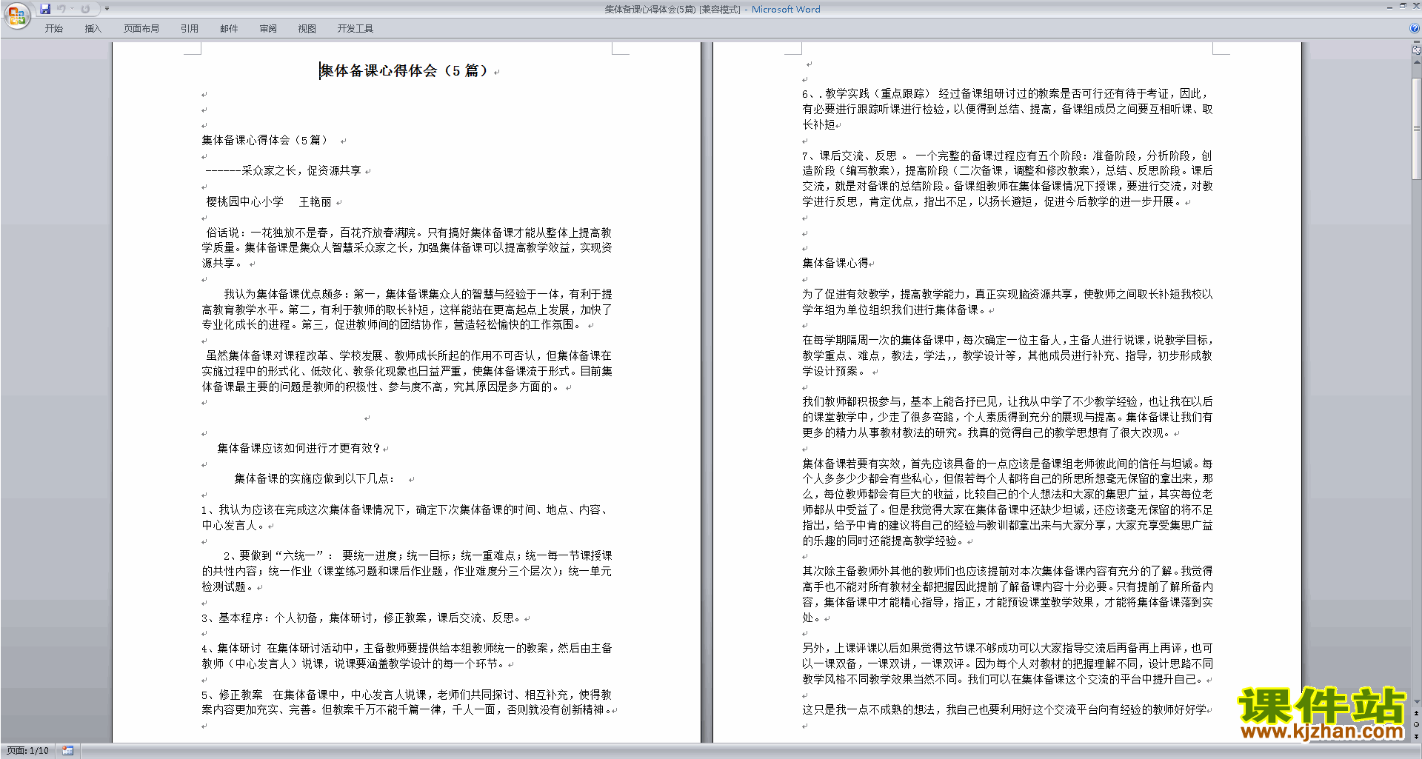Click the paragraph starting 5、修正教案
This screenshot has width=1422, height=759.
coord(407,702)
